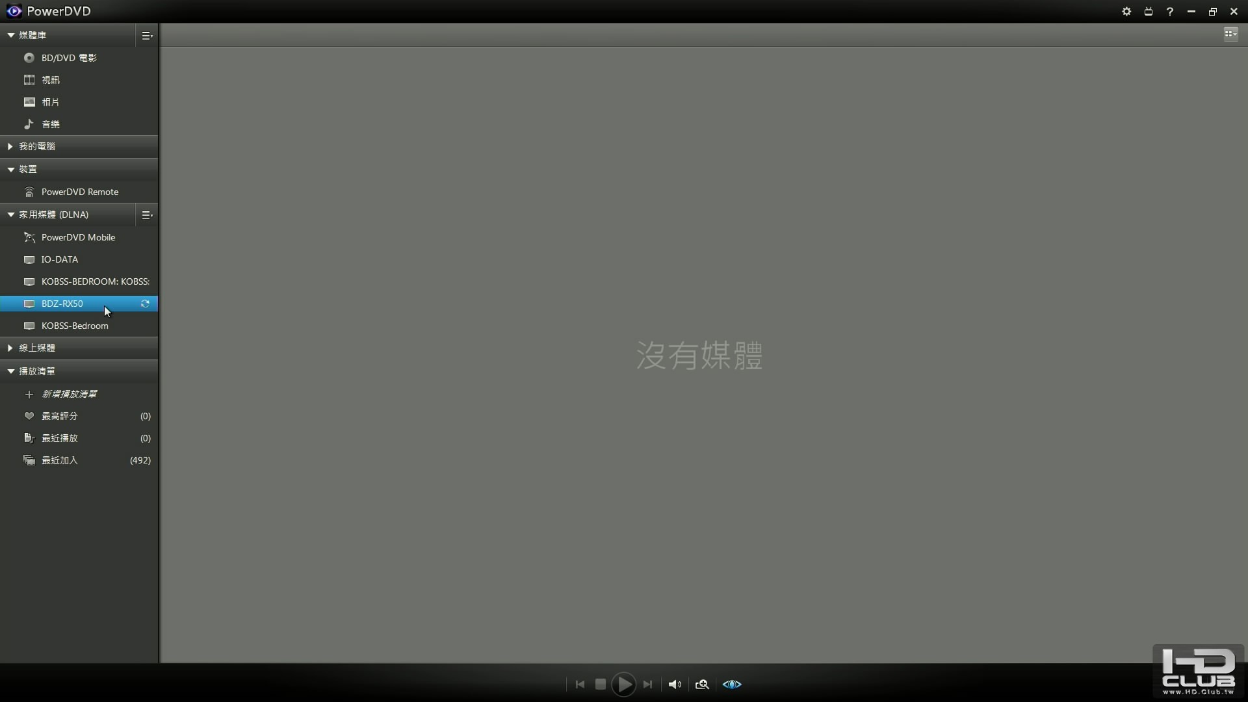Open the settings gear in title bar
Image resolution: width=1248 pixels, height=702 pixels.
pyautogui.click(x=1126, y=12)
